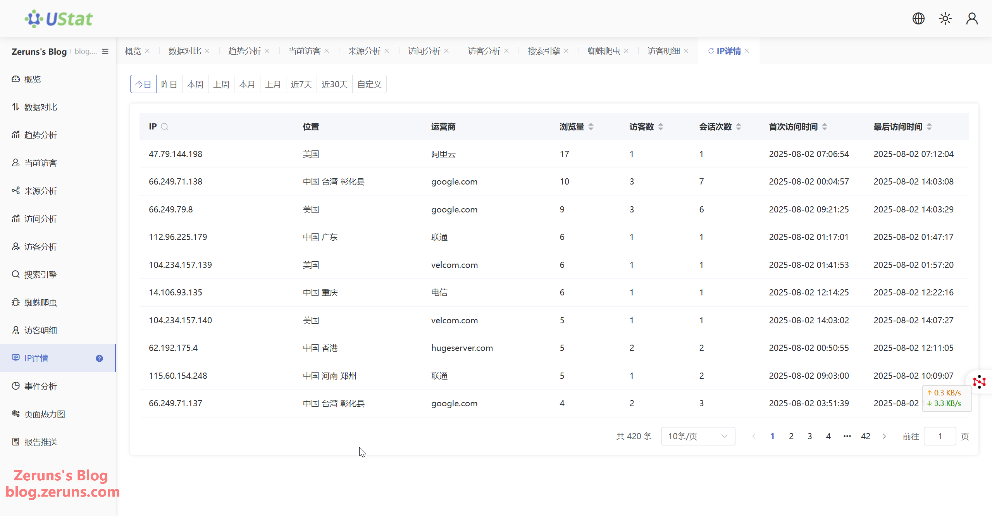Sort table by 访客数
This screenshot has width=992, height=516.
click(x=661, y=127)
